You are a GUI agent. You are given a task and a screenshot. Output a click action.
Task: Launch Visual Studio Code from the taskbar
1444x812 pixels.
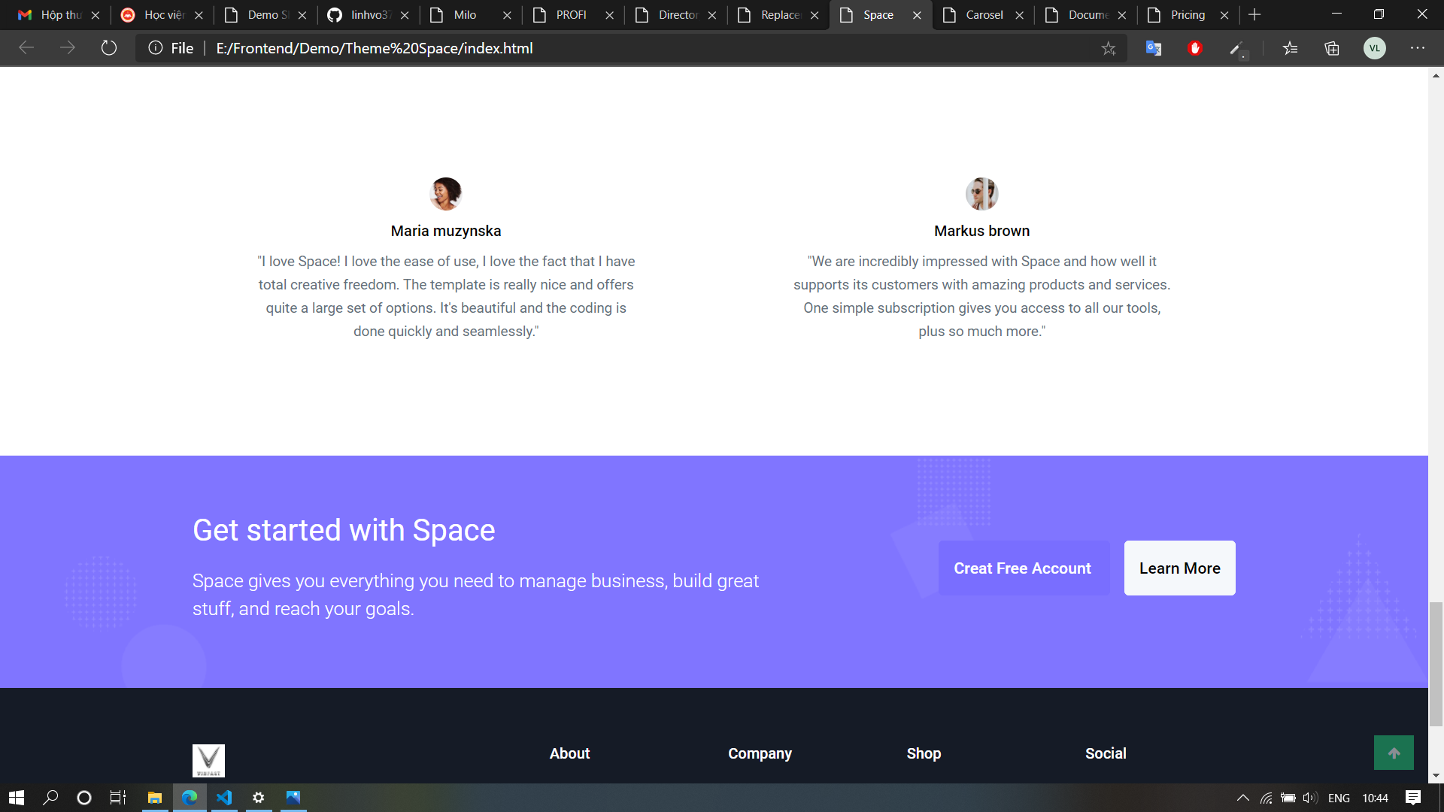[x=224, y=798]
